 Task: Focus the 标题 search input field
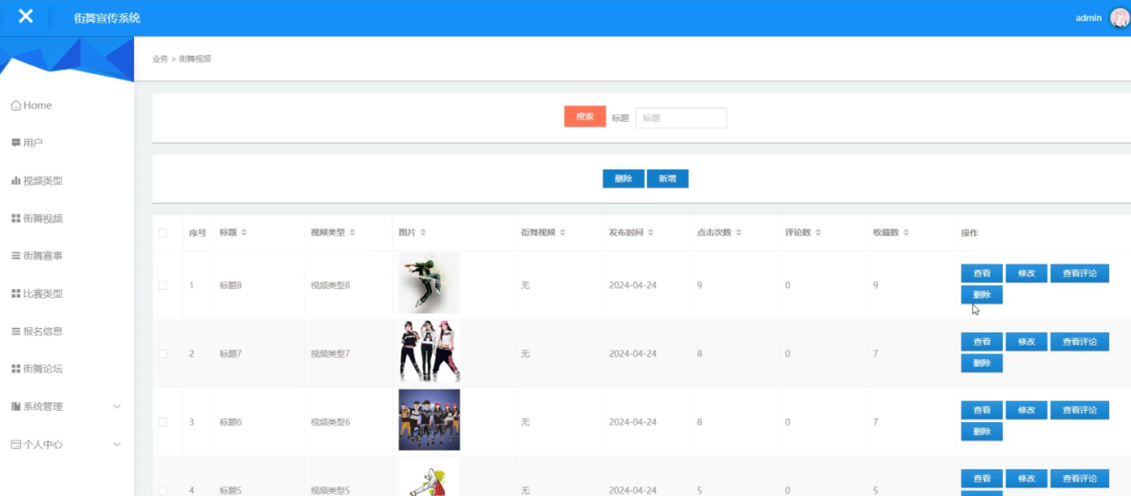tap(681, 118)
